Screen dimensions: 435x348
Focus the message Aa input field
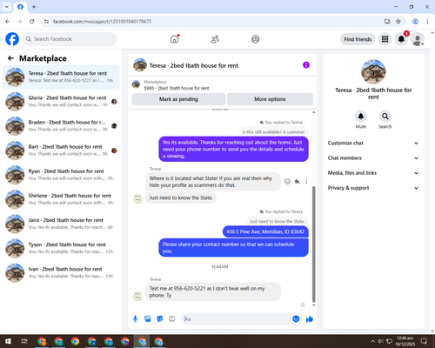click(238, 319)
